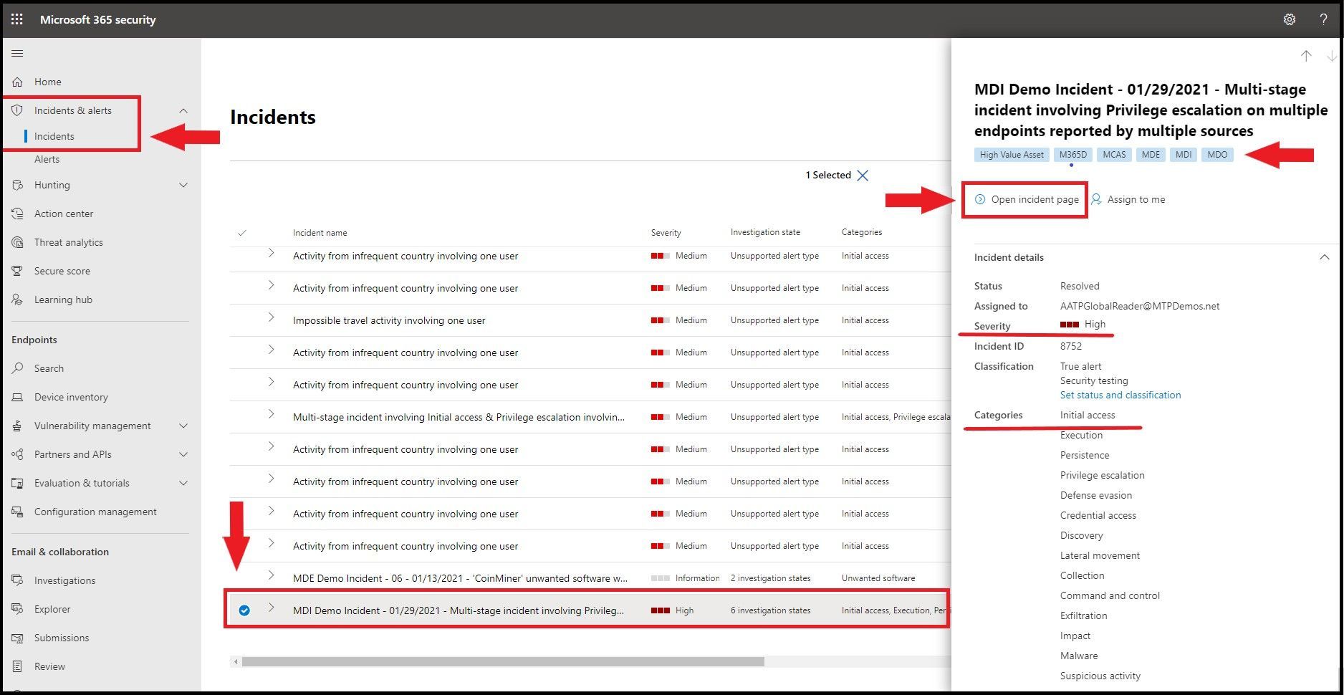This screenshot has width=1344, height=695.
Task: Expand the Vulnerability management section
Action: (183, 426)
